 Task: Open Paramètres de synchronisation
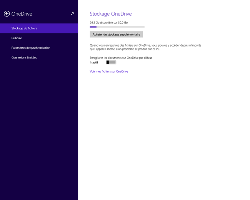click(39, 48)
